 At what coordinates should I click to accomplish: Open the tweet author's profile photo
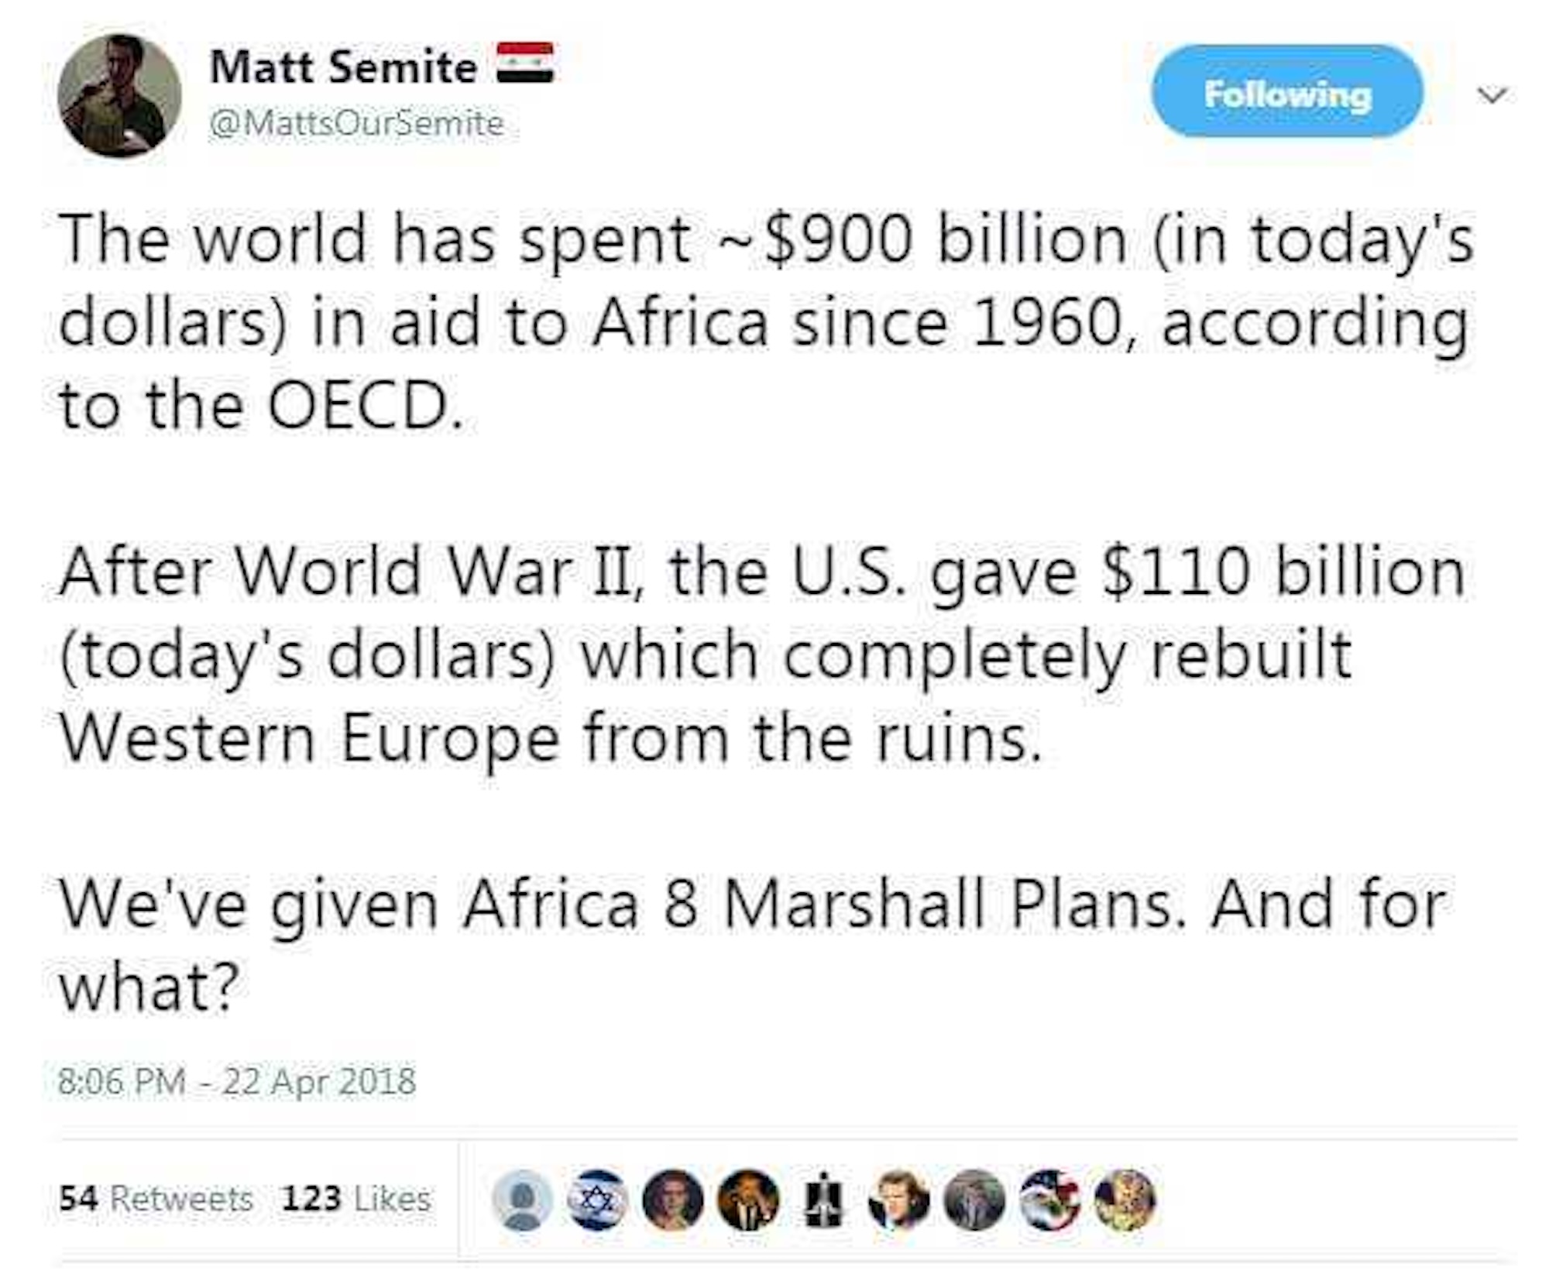(x=119, y=96)
